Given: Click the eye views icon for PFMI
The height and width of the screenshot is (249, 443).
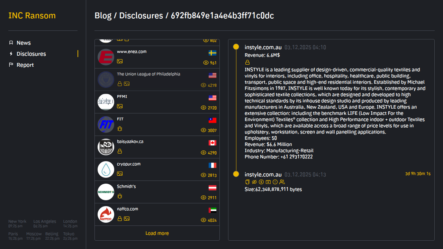Looking at the screenshot, I should coord(204,108).
